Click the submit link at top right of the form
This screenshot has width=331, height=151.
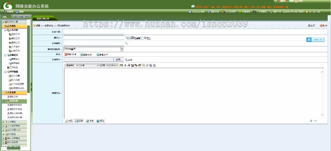(311, 25)
